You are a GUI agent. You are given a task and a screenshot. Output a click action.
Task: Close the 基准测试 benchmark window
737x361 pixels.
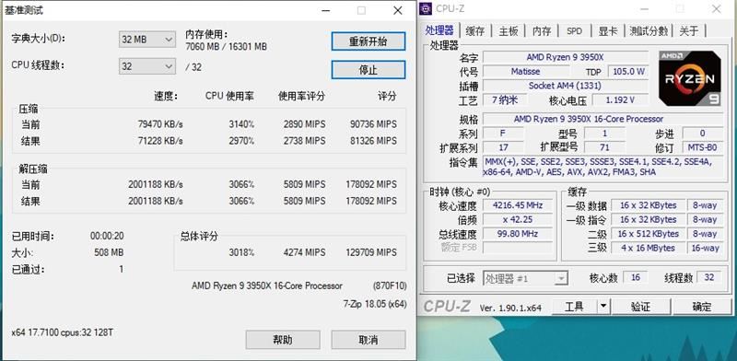click(x=398, y=10)
